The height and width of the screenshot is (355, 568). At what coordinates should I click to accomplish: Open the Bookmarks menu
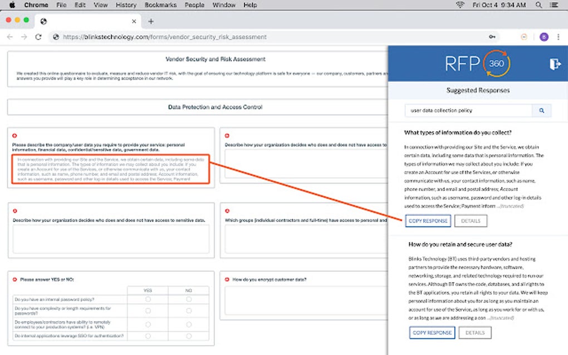pyautogui.click(x=160, y=5)
